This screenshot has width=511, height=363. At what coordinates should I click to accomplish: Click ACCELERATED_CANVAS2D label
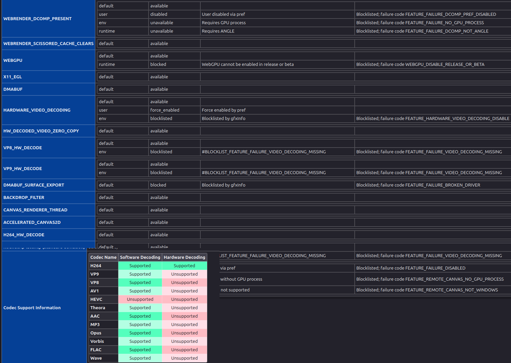32,222
